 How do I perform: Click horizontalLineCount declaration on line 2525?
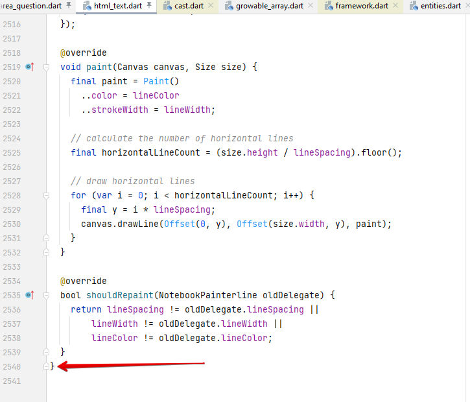[151, 152]
